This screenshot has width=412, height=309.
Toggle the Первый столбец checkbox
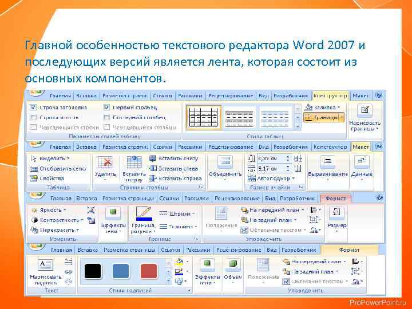click(106, 107)
